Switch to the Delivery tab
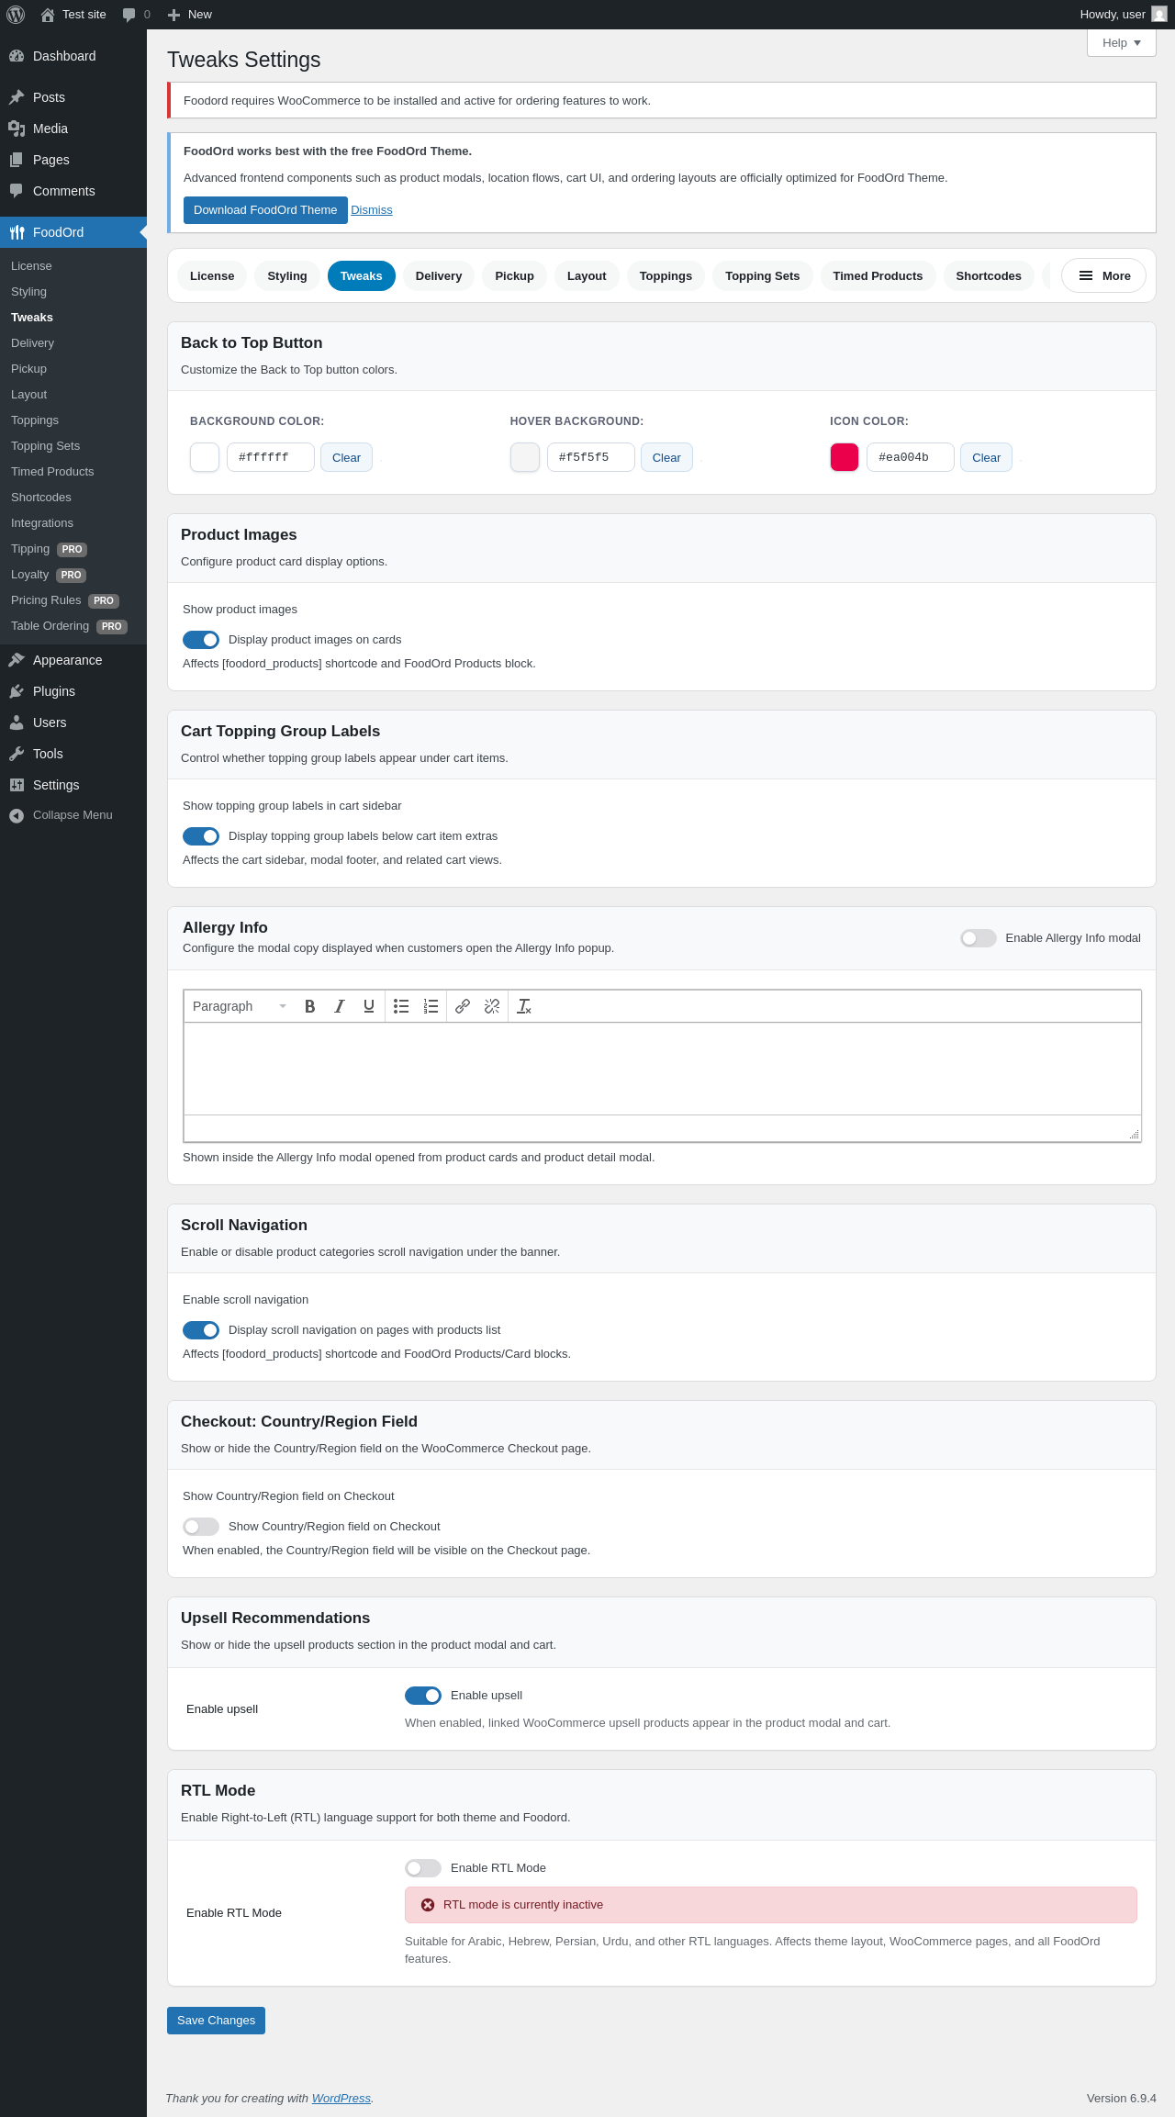Image resolution: width=1175 pixels, height=2117 pixels. click(439, 275)
